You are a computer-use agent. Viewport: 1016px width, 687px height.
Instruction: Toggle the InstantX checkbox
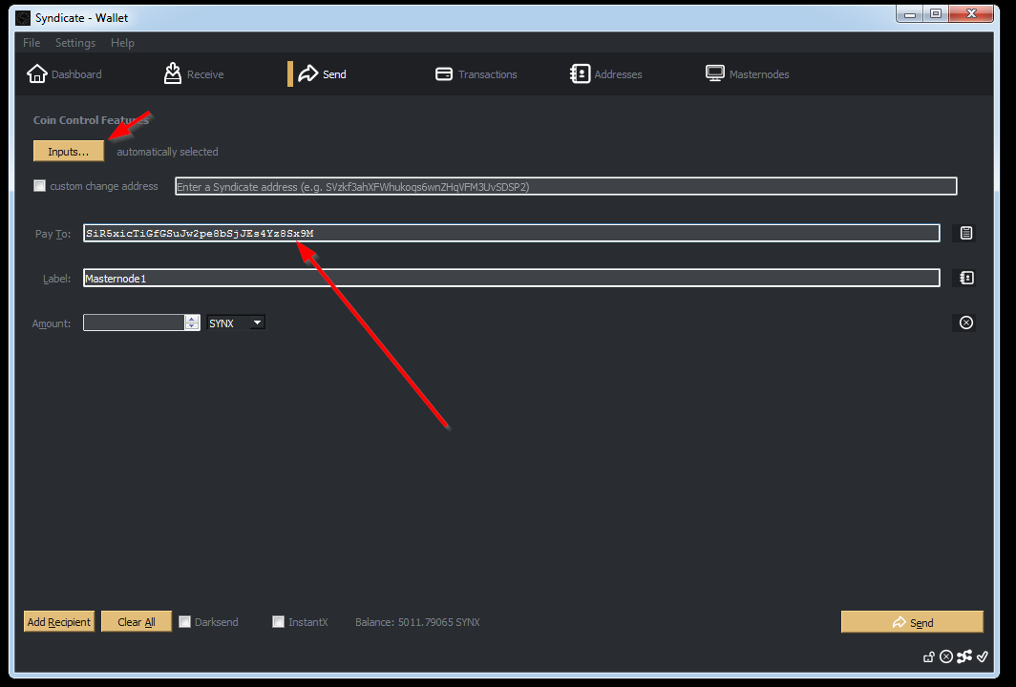pos(278,621)
